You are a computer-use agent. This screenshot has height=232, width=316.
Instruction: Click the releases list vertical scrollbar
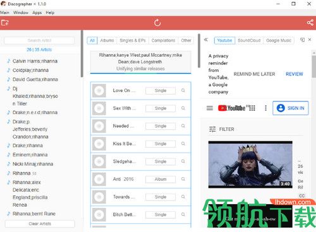(199, 50)
